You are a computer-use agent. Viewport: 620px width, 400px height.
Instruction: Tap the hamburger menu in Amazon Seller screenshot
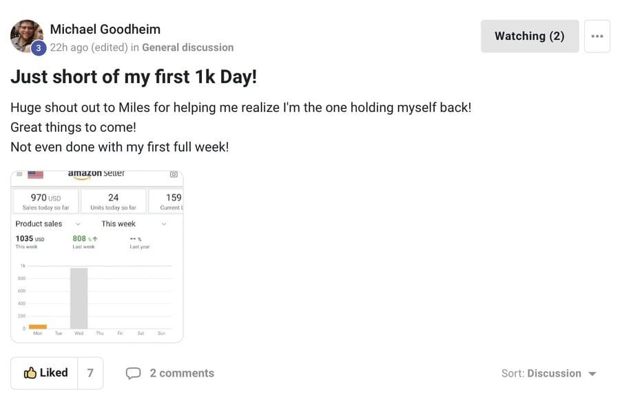[20, 175]
